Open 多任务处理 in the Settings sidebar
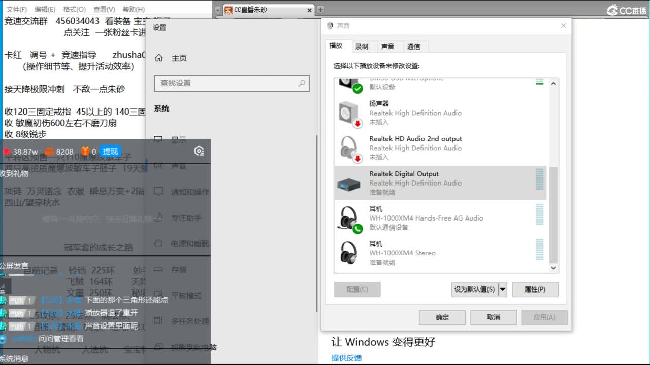This screenshot has height=365, width=650. point(190,321)
